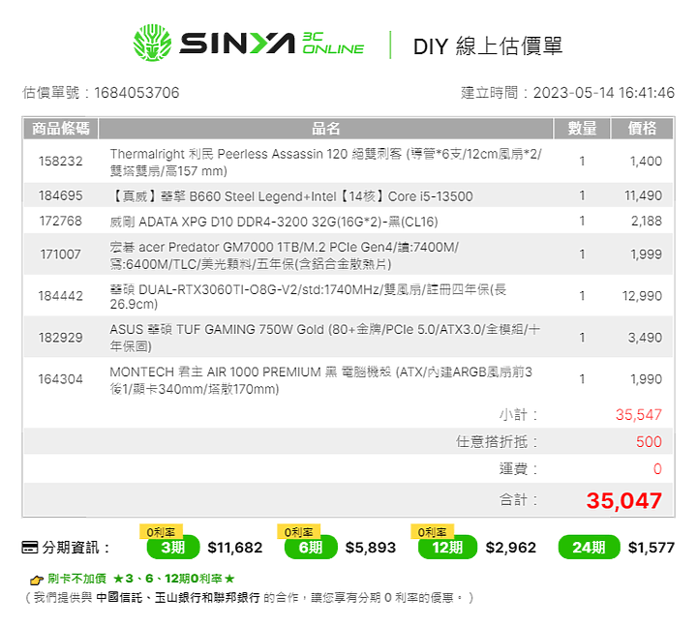Click the ADATA XPG D10 DDR4-3200 32G item
The height and width of the screenshot is (626, 697).
click(274, 222)
